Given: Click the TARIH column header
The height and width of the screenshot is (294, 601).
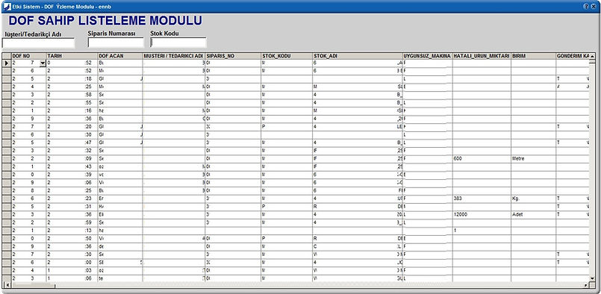Looking at the screenshot, I should pos(72,56).
